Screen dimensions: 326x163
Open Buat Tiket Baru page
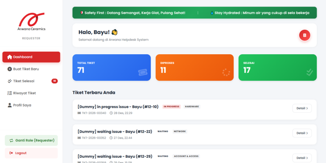pyautogui.click(x=31, y=69)
